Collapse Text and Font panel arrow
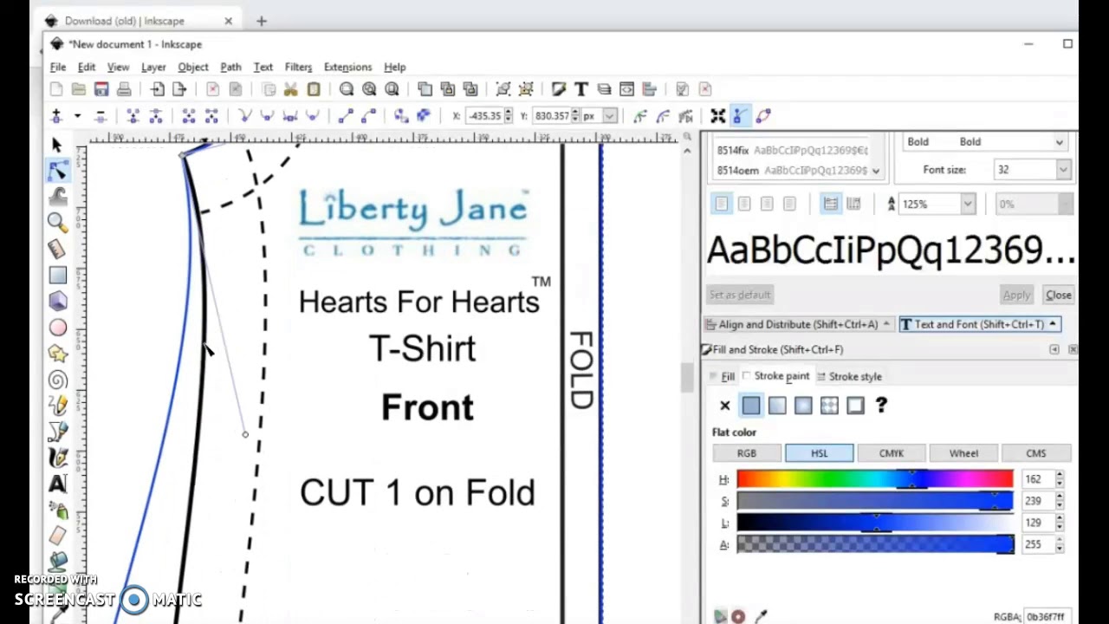This screenshot has height=624, width=1109. point(1053,324)
